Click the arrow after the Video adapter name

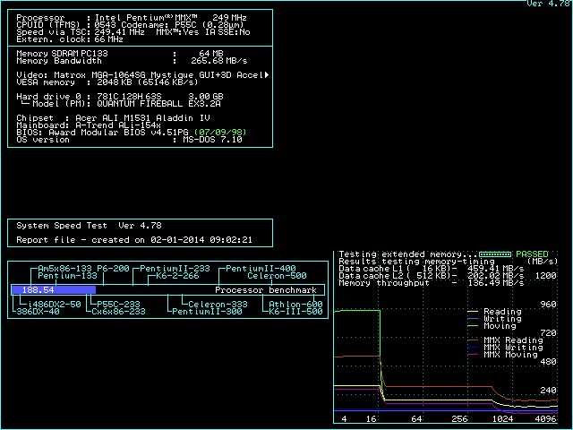(267, 74)
